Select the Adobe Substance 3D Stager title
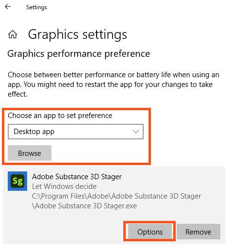The image size is (232, 252). (x=77, y=177)
